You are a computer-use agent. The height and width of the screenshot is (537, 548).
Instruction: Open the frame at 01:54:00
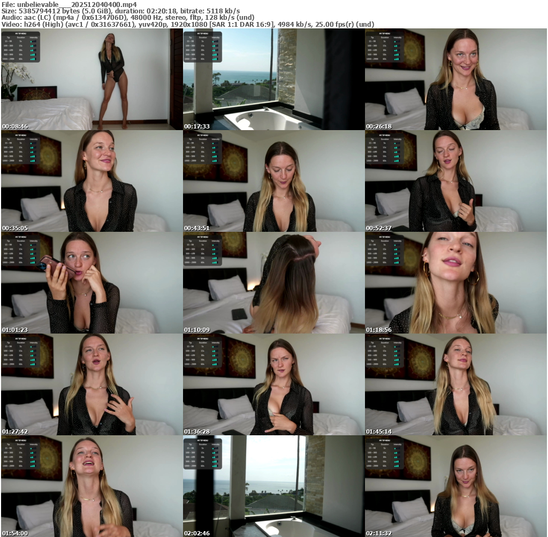pos(92,486)
